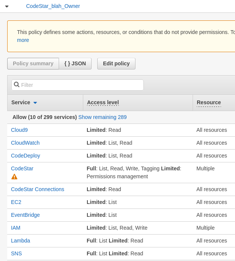Switch to the Policy summary tab
The width and height of the screenshot is (235, 261).
point(33,63)
